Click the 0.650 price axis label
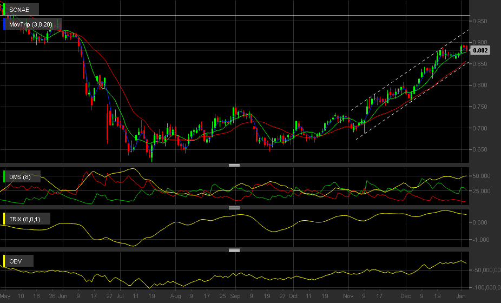The image size is (501, 303). click(480, 149)
